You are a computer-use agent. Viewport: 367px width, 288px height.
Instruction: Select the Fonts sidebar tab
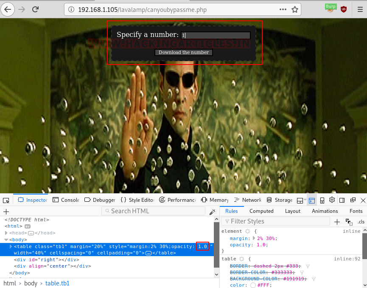(356, 211)
